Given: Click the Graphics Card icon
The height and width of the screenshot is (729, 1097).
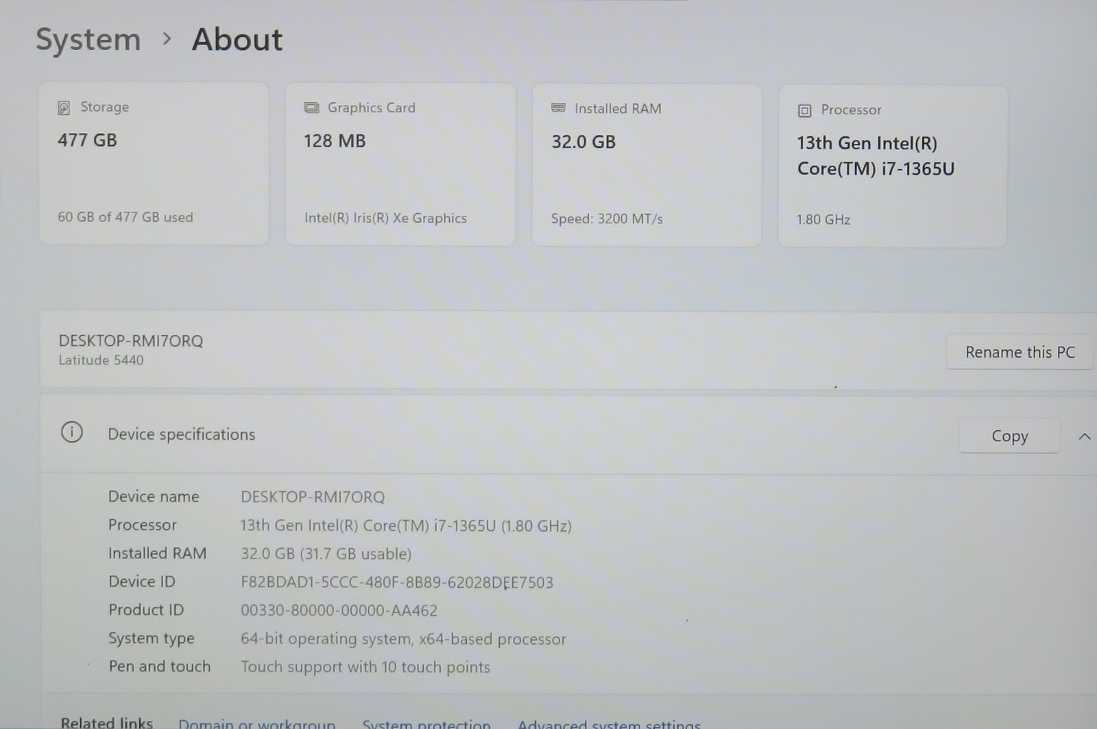Looking at the screenshot, I should 311,108.
